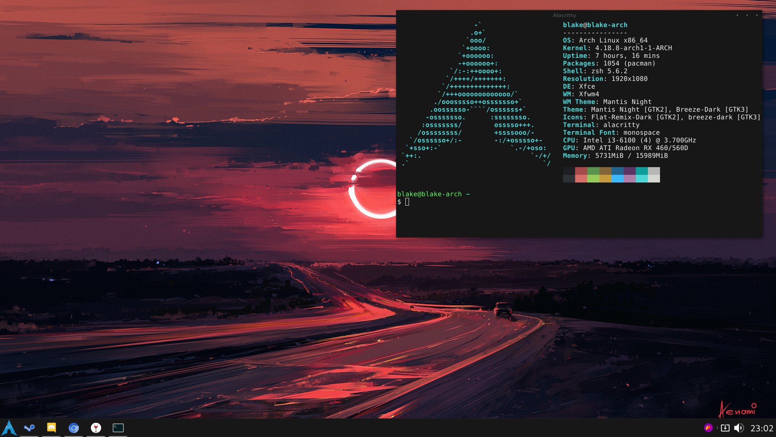
Task: Open Steam from the panel
Action: pos(29,428)
